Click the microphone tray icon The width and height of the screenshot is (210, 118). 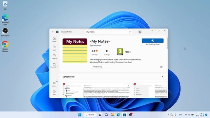pyautogui.click(x=176, y=115)
